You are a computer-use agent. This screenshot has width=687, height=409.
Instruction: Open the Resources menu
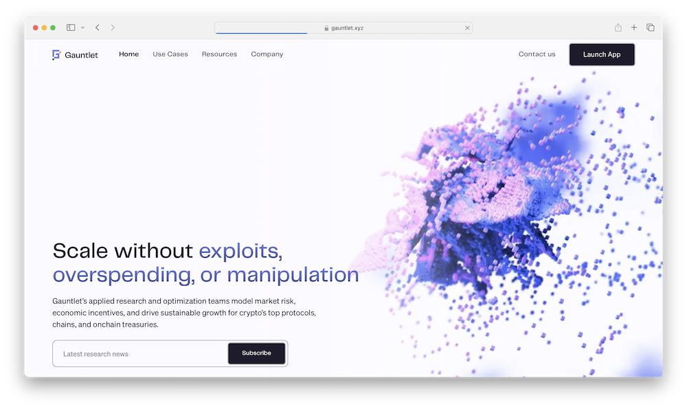[219, 54]
